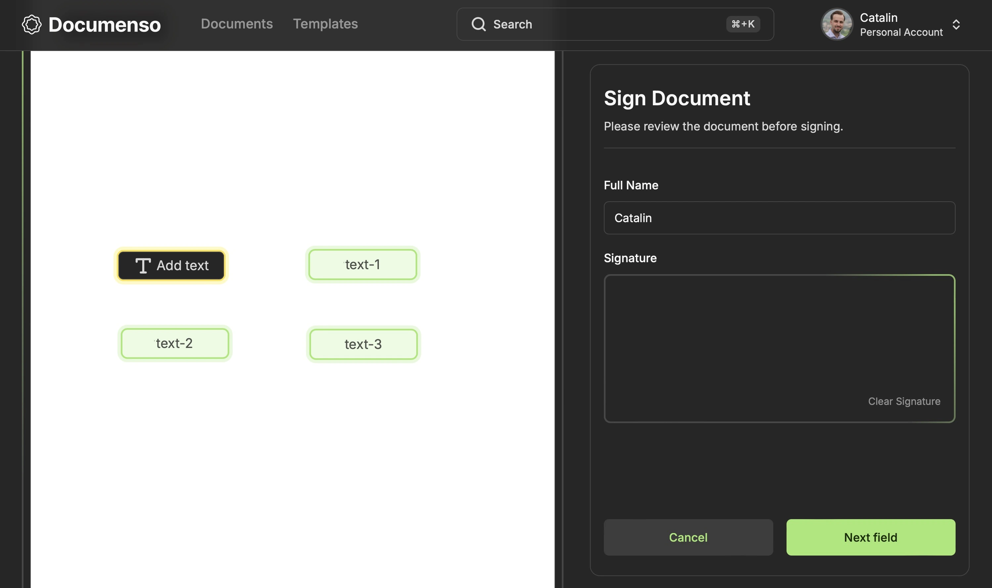Click the Documenso logo icon
This screenshot has height=588, width=992.
31,24
